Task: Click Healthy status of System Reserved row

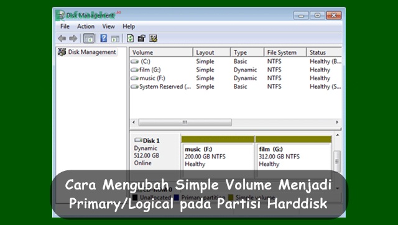Action: point(325,86)
